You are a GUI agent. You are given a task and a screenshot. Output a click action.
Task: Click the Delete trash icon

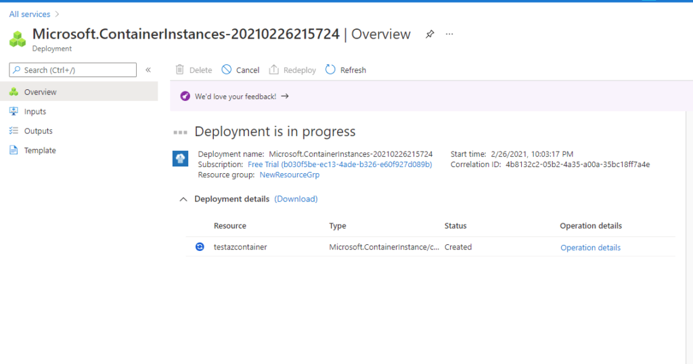coord(179,70)
